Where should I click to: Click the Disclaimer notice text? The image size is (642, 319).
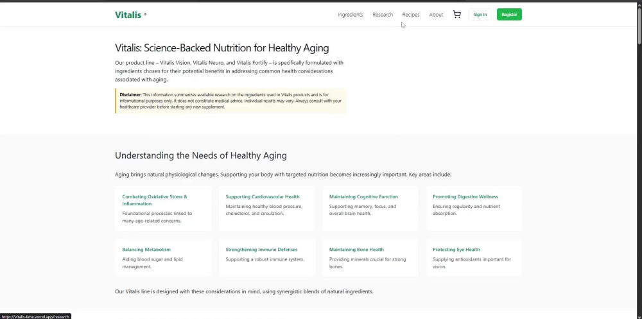point(230,101)
